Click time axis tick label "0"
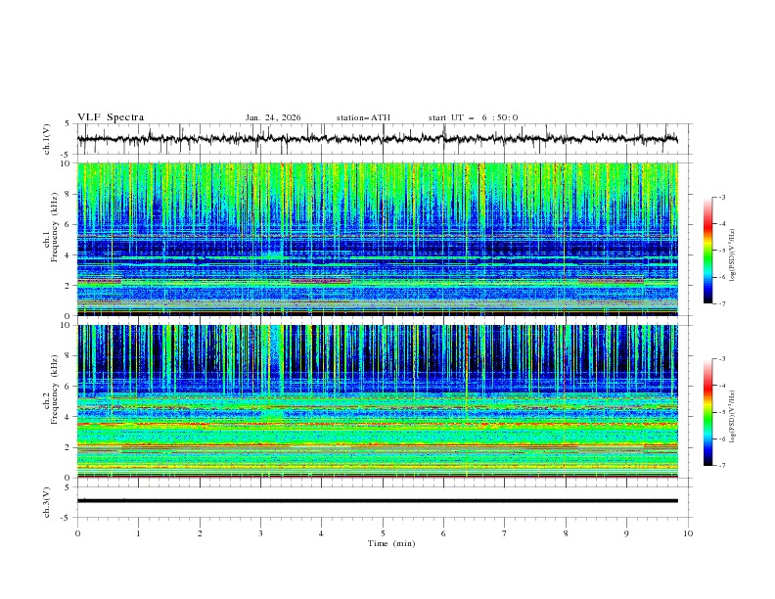Screen dimensions: 775x599 tap(77, 533)
